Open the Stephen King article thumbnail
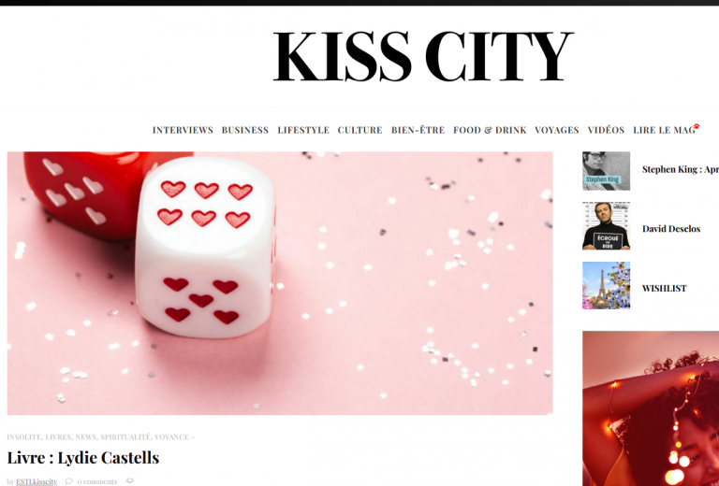Screen dimensions: 719x486 click(x=607, y=171)
